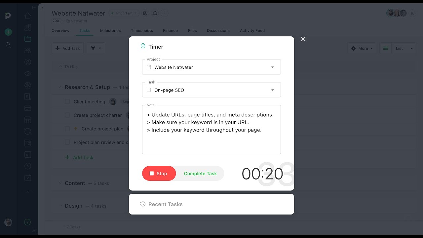Viewport: 423px width, 238px height.
Task: Check the Create project plan checkbox
Action: click(x=67, y=129)
